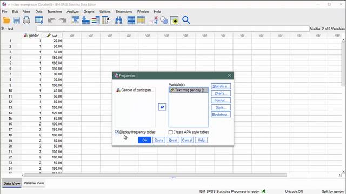Open the Variables info icon
Image resolution: width=346 pixels, height=194 pixels.
click(96, 20)
